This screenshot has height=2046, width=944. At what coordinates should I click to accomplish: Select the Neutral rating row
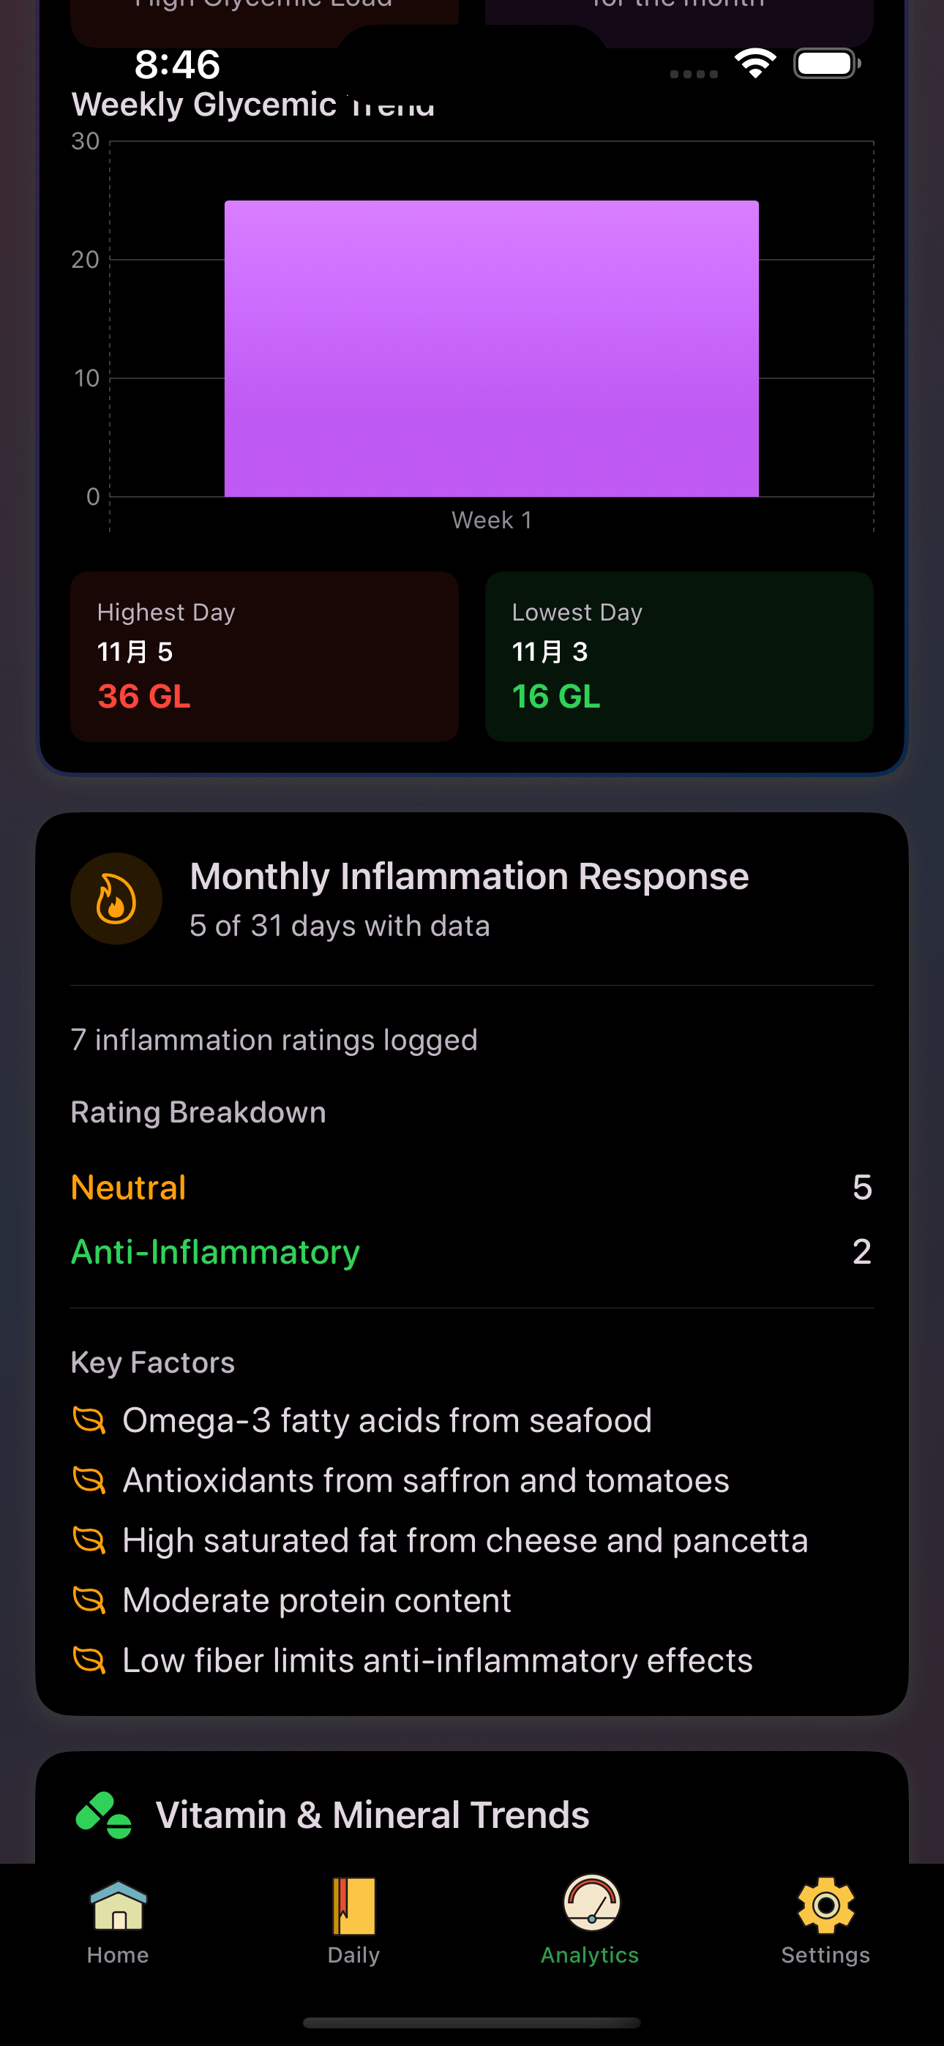[x=471, y=1188]
